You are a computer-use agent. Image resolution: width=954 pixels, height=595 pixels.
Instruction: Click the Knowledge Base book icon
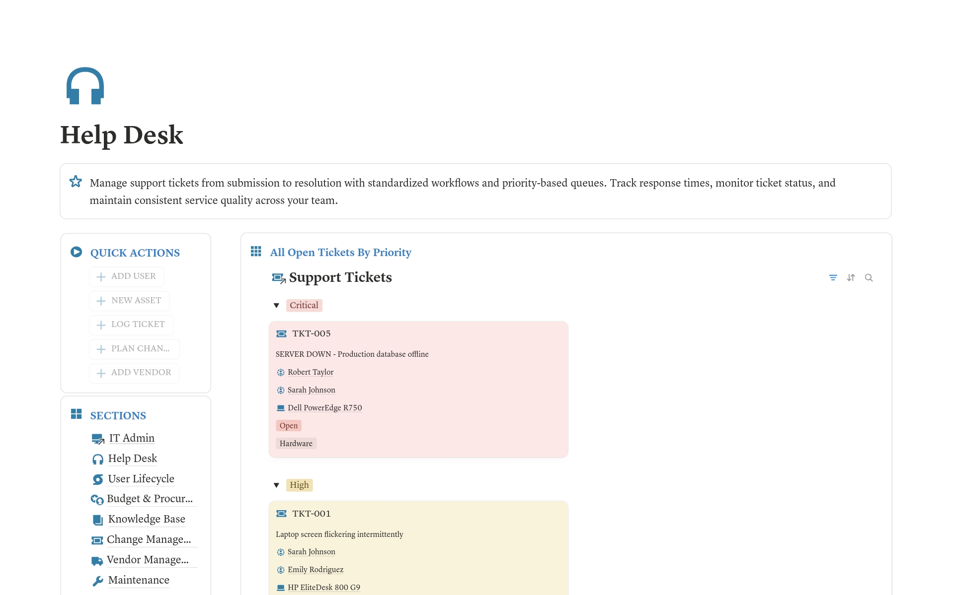click(98, 520)
